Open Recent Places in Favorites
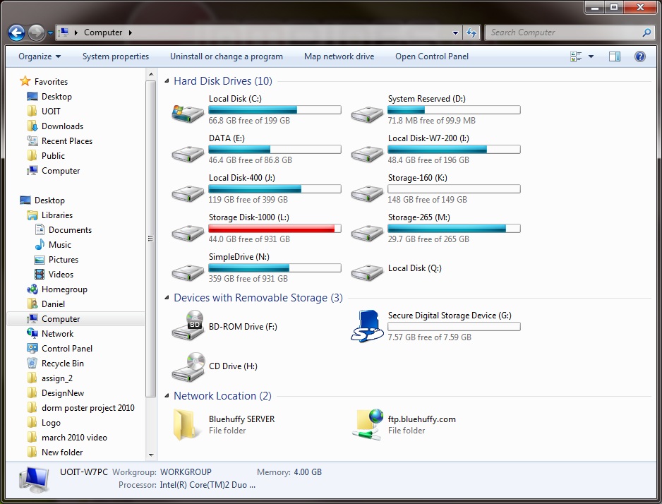Image resolution: width=662 pixels, height=504 pixels. click(67, 141)
